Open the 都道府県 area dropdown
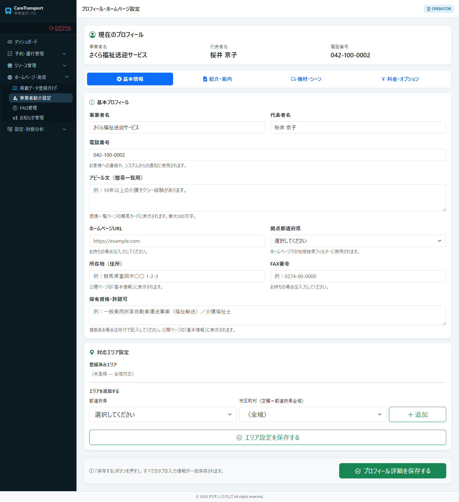 [x=163, y=414]
